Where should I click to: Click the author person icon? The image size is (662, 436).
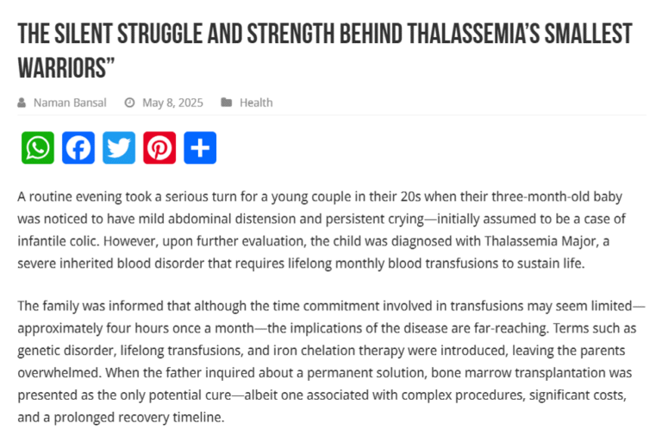coord(22,103)
